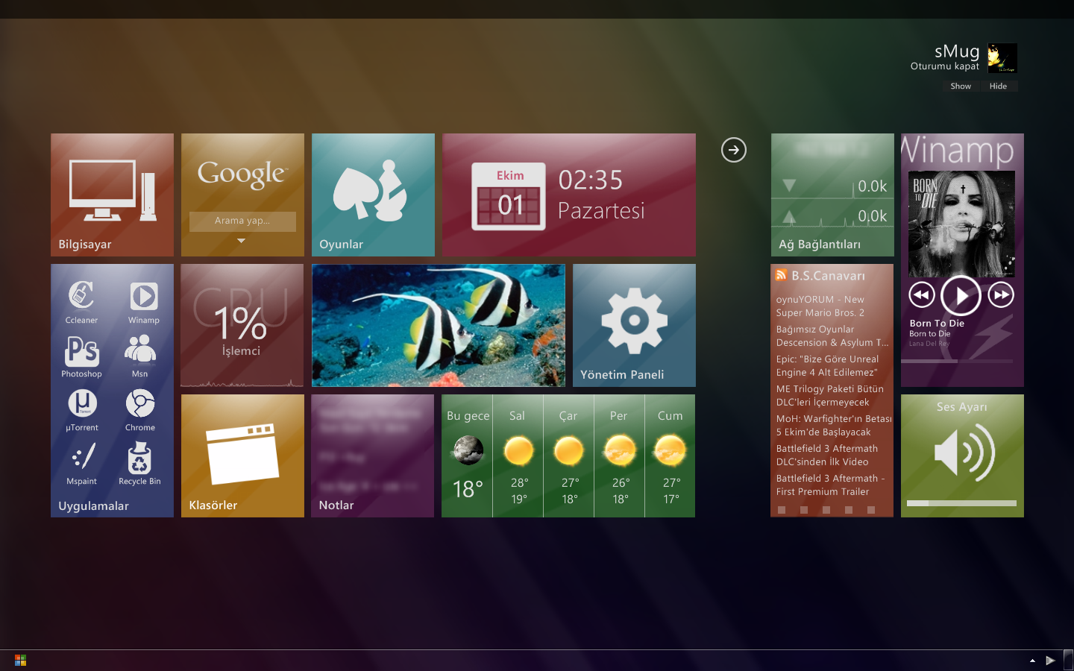Click the fish photo slideshow tile

pyautogui.click(x=439, y=325)
